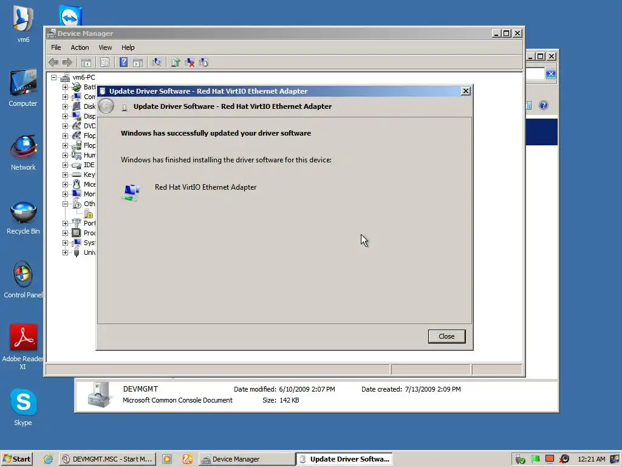Click the help icon in the background Explorer window
This screenshot has width=622, height=467.
tap(544, 105)
